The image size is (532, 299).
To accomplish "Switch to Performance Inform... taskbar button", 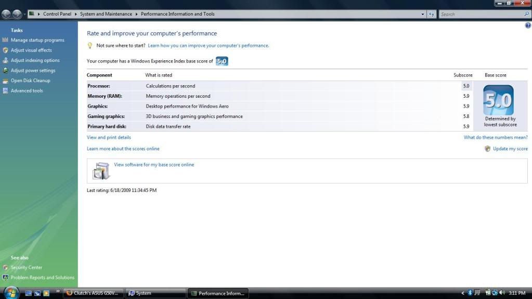I will point(218,293).
